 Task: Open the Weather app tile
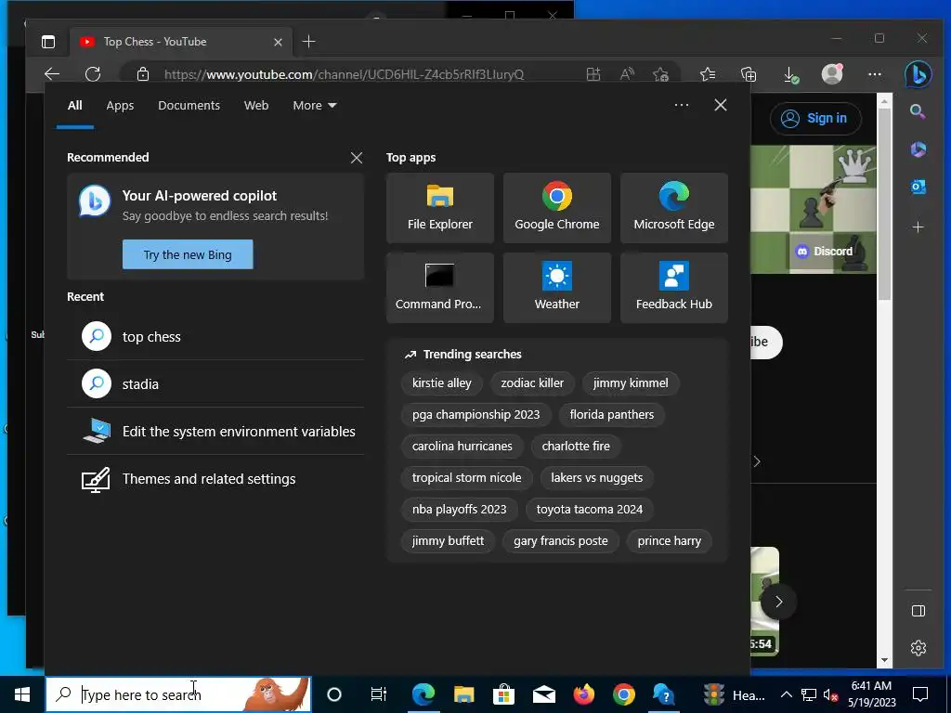(557, 288)
